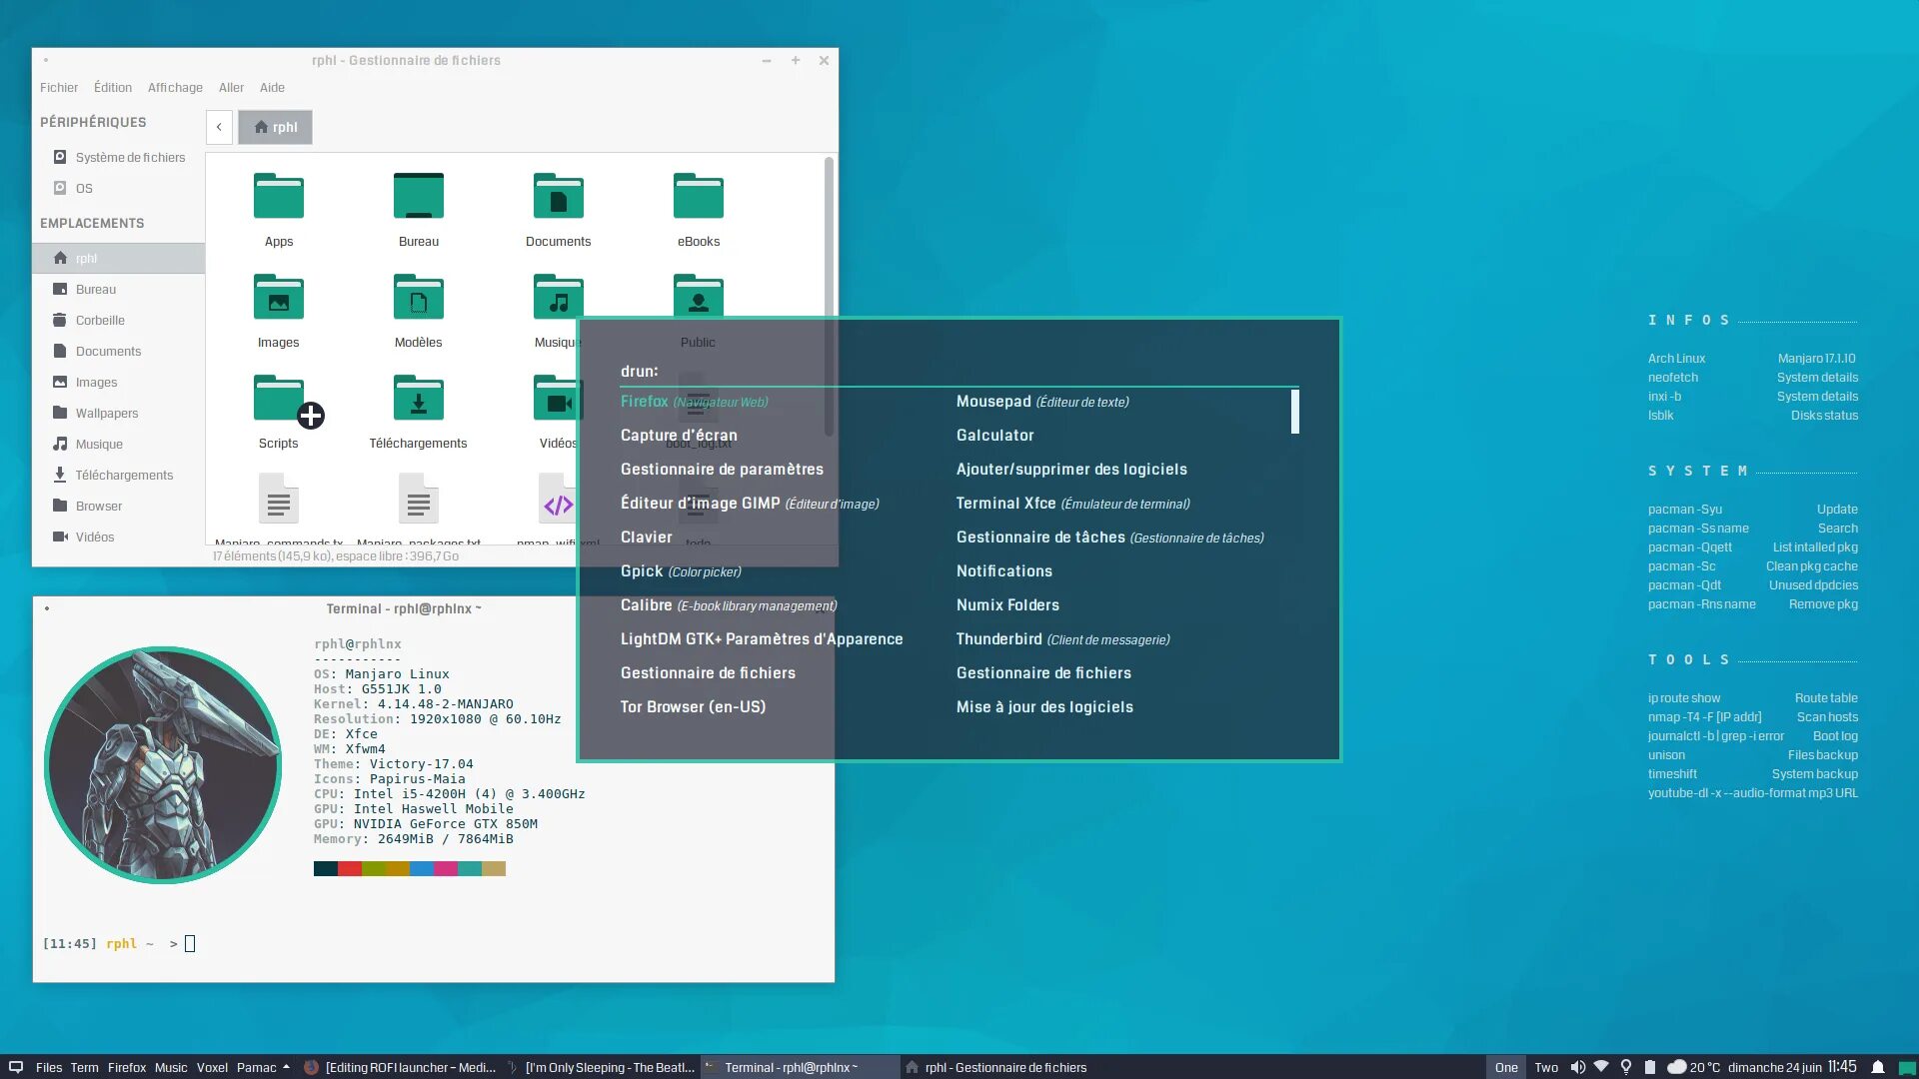
Task: Select Système de fichiers device
Action: point(130,158)
